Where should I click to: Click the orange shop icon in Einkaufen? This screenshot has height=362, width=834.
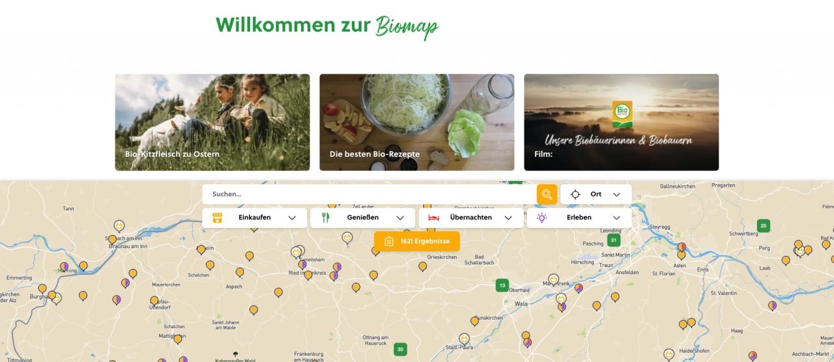(218, 217)
